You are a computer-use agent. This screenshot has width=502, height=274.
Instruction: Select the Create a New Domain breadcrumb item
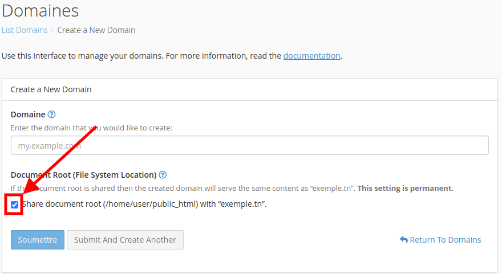[x=96, y=30]
